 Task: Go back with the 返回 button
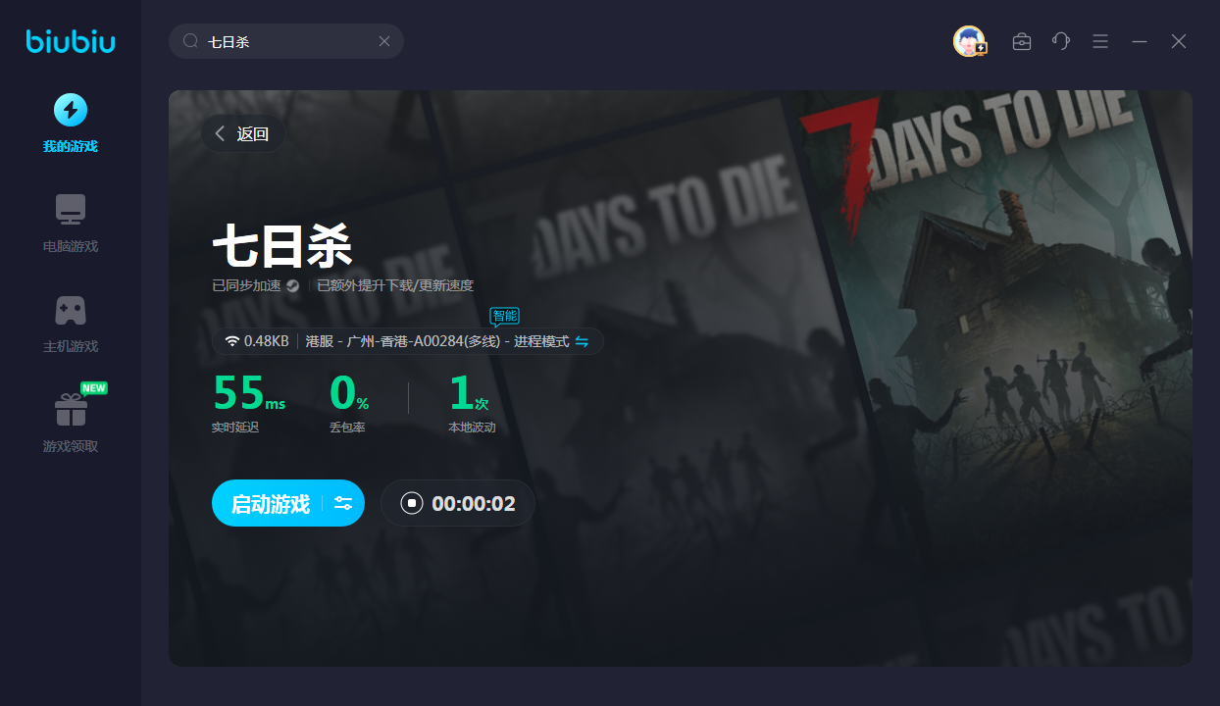(x=242, y=133)
